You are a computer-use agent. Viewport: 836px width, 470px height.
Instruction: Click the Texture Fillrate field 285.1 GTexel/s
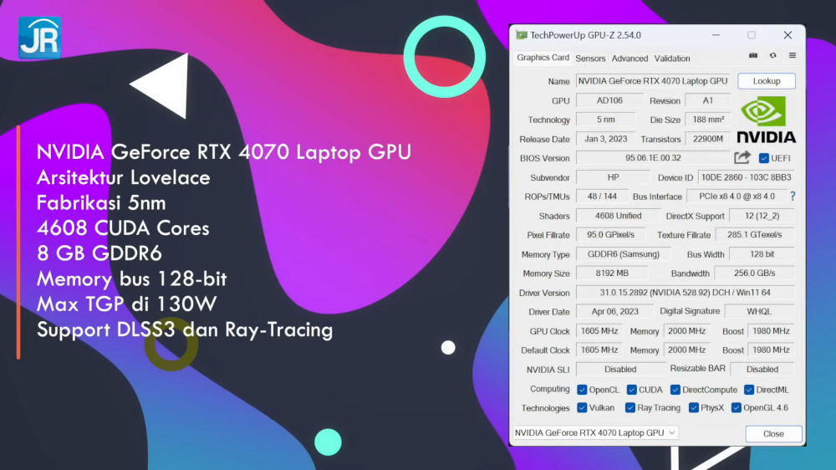754,235
